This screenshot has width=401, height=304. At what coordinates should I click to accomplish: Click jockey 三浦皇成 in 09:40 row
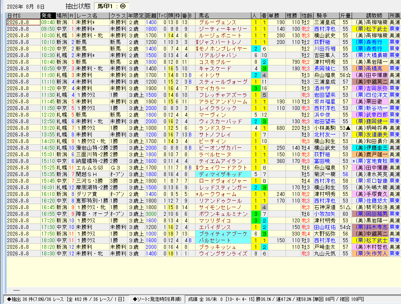324,22
